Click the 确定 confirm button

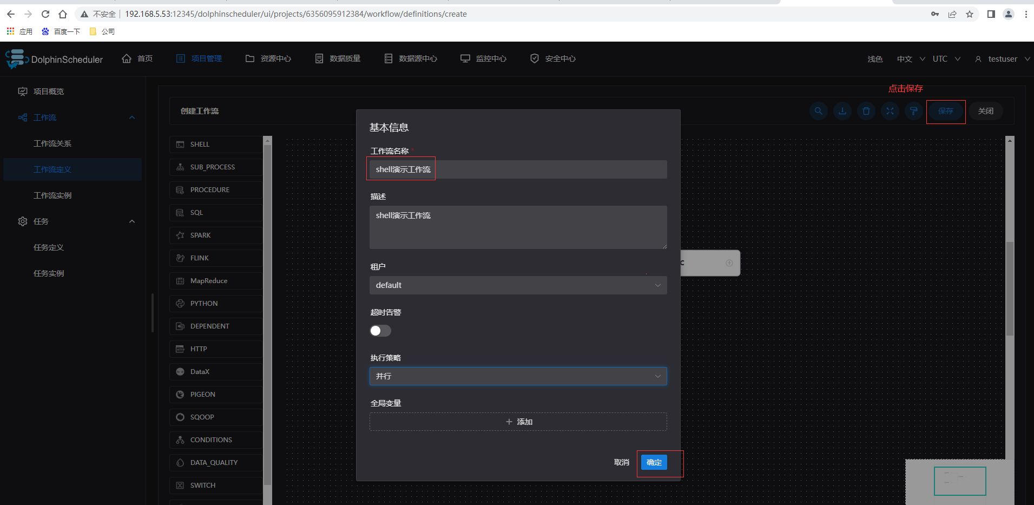(x=654, y=462)
